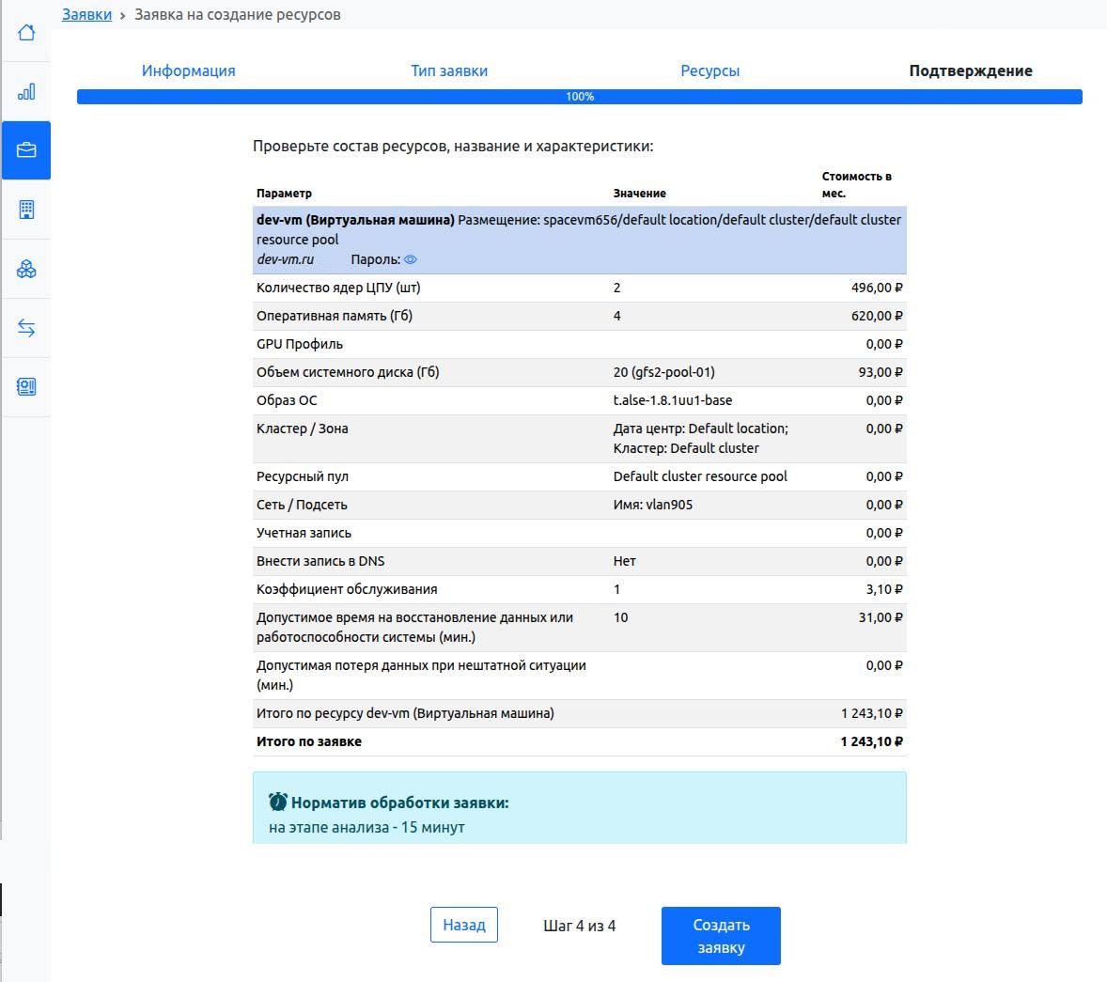
Task: Select the Подтверждение step tab
Action: click(x=970, y=70)
